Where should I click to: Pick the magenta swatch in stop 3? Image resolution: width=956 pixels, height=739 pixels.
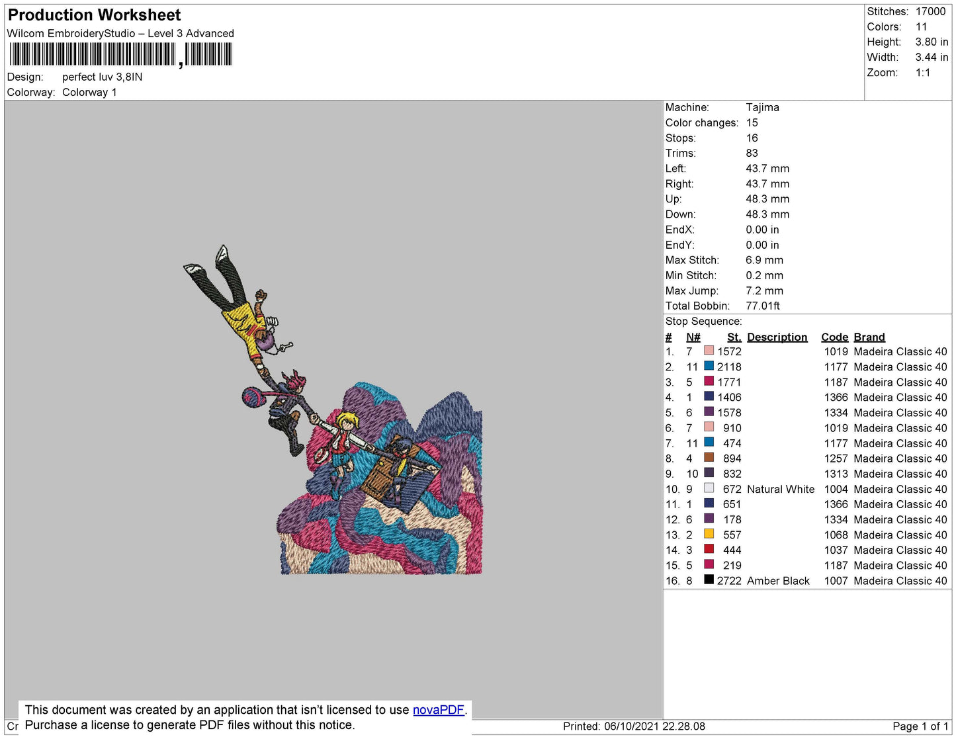click(709, 381)
